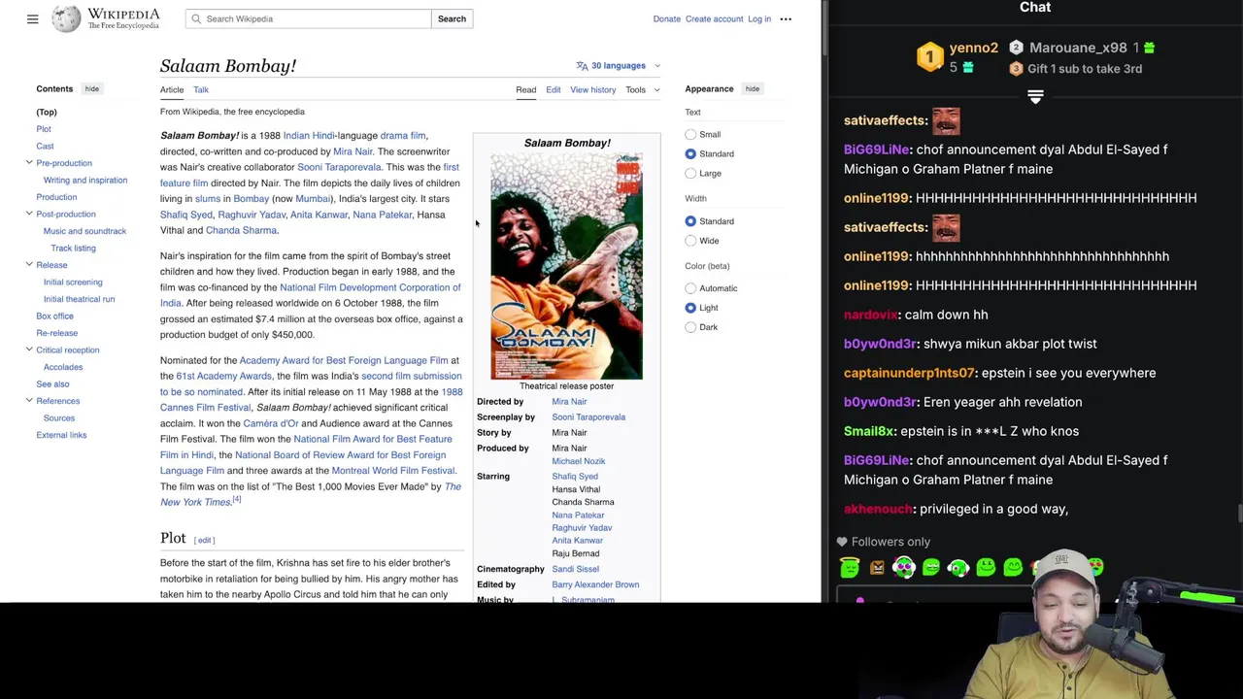Edit the Plot section
The image size is (1243, 699).
(204, 540)
